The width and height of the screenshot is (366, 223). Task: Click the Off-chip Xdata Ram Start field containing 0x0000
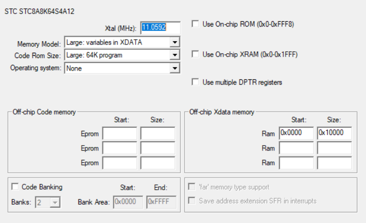coord(296,133)
